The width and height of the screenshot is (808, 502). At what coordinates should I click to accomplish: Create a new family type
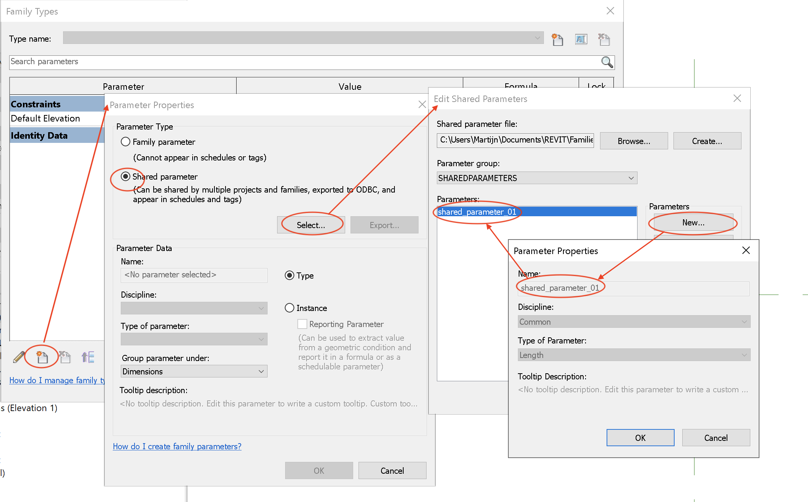(x=558, y=39)
